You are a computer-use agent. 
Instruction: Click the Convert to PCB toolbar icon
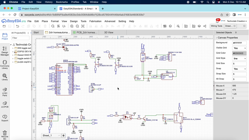click(165, 26)
